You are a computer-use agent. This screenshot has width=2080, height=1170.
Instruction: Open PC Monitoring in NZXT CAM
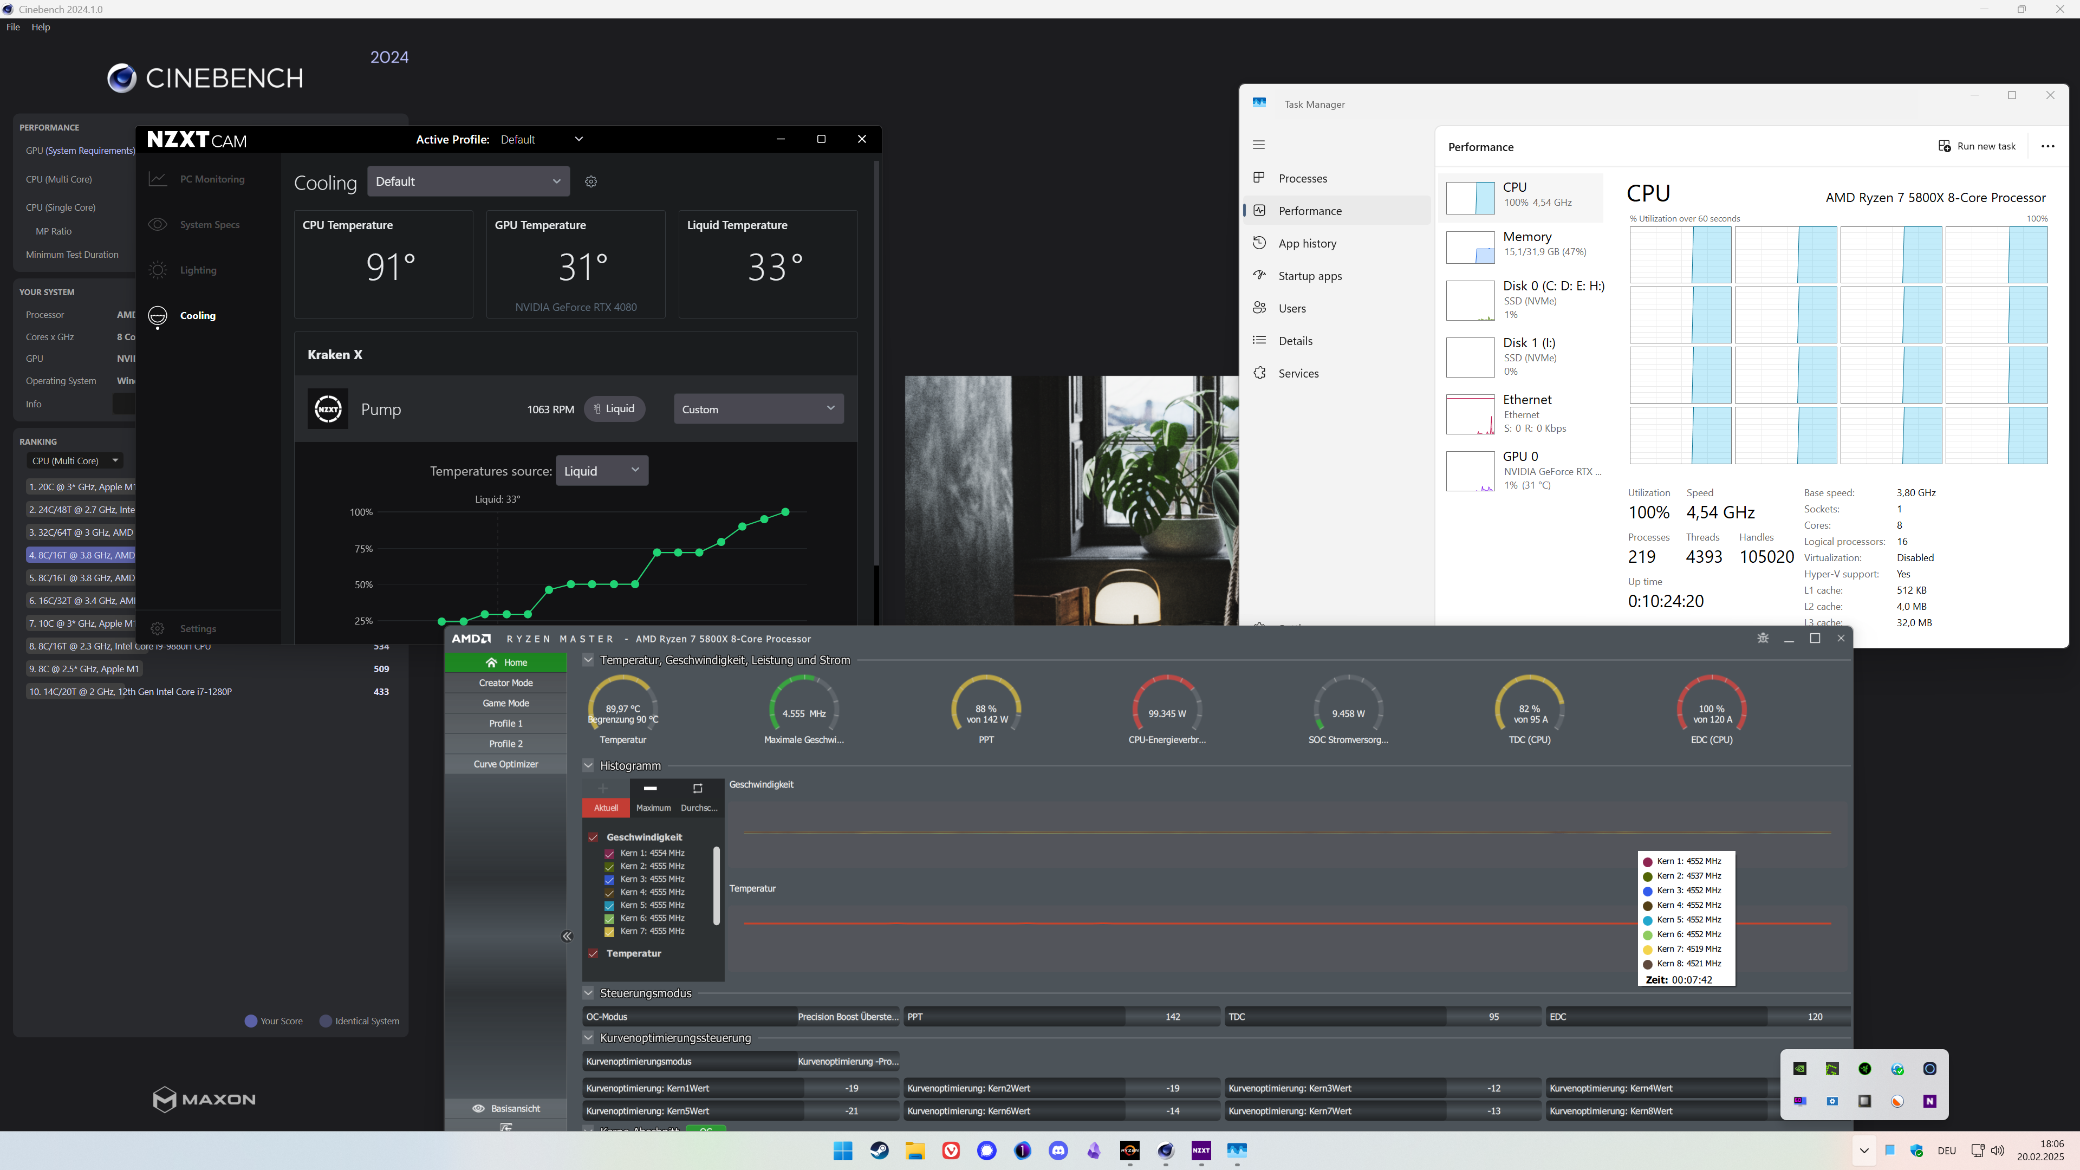coord(212,179)
